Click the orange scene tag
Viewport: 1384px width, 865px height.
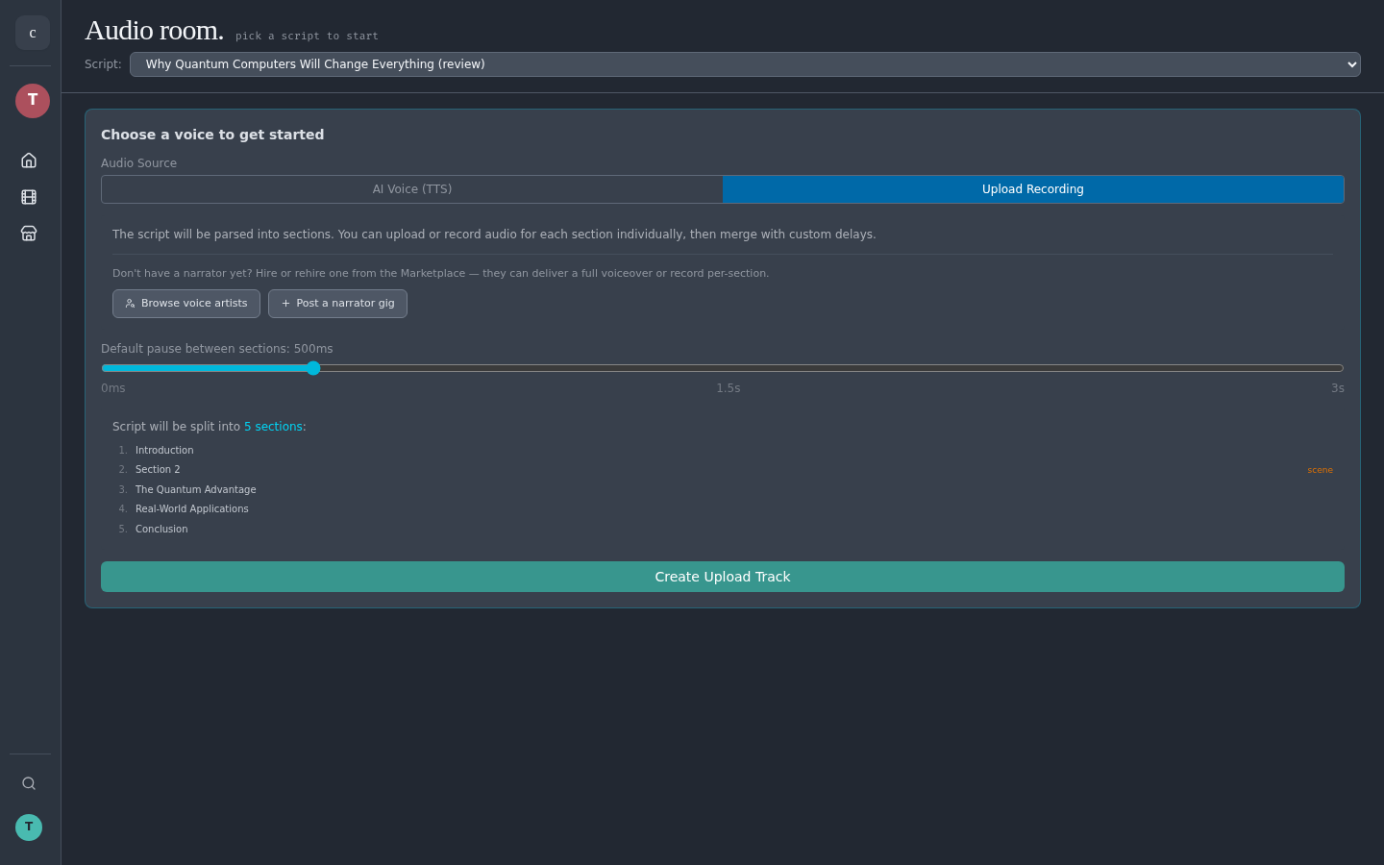tap(1320, 470)
